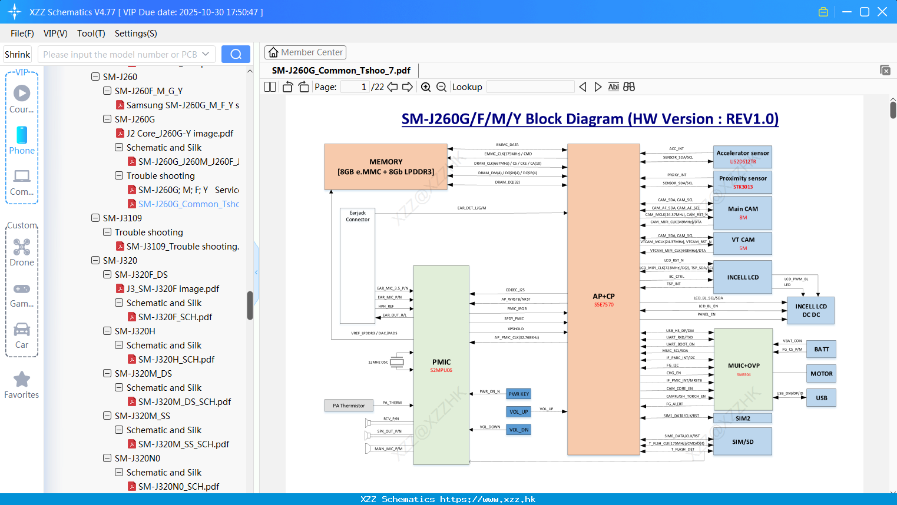The width and height of the screenshot is (897, 505).
Task: Select the Drone category icon
Action: pos(22,252)
